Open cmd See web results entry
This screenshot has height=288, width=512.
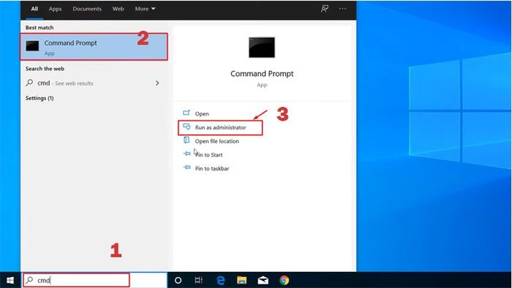(94, 83)
